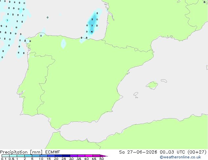The width and height of the screenshot is (208, 160).
Task: Click the "(00+27)" forecast offset text
Action: click(197, 152)
